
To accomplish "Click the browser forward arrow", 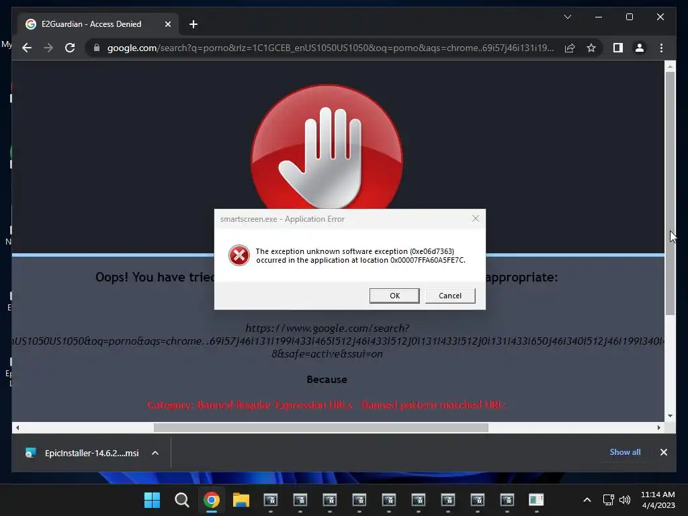I will coord(48,48).
